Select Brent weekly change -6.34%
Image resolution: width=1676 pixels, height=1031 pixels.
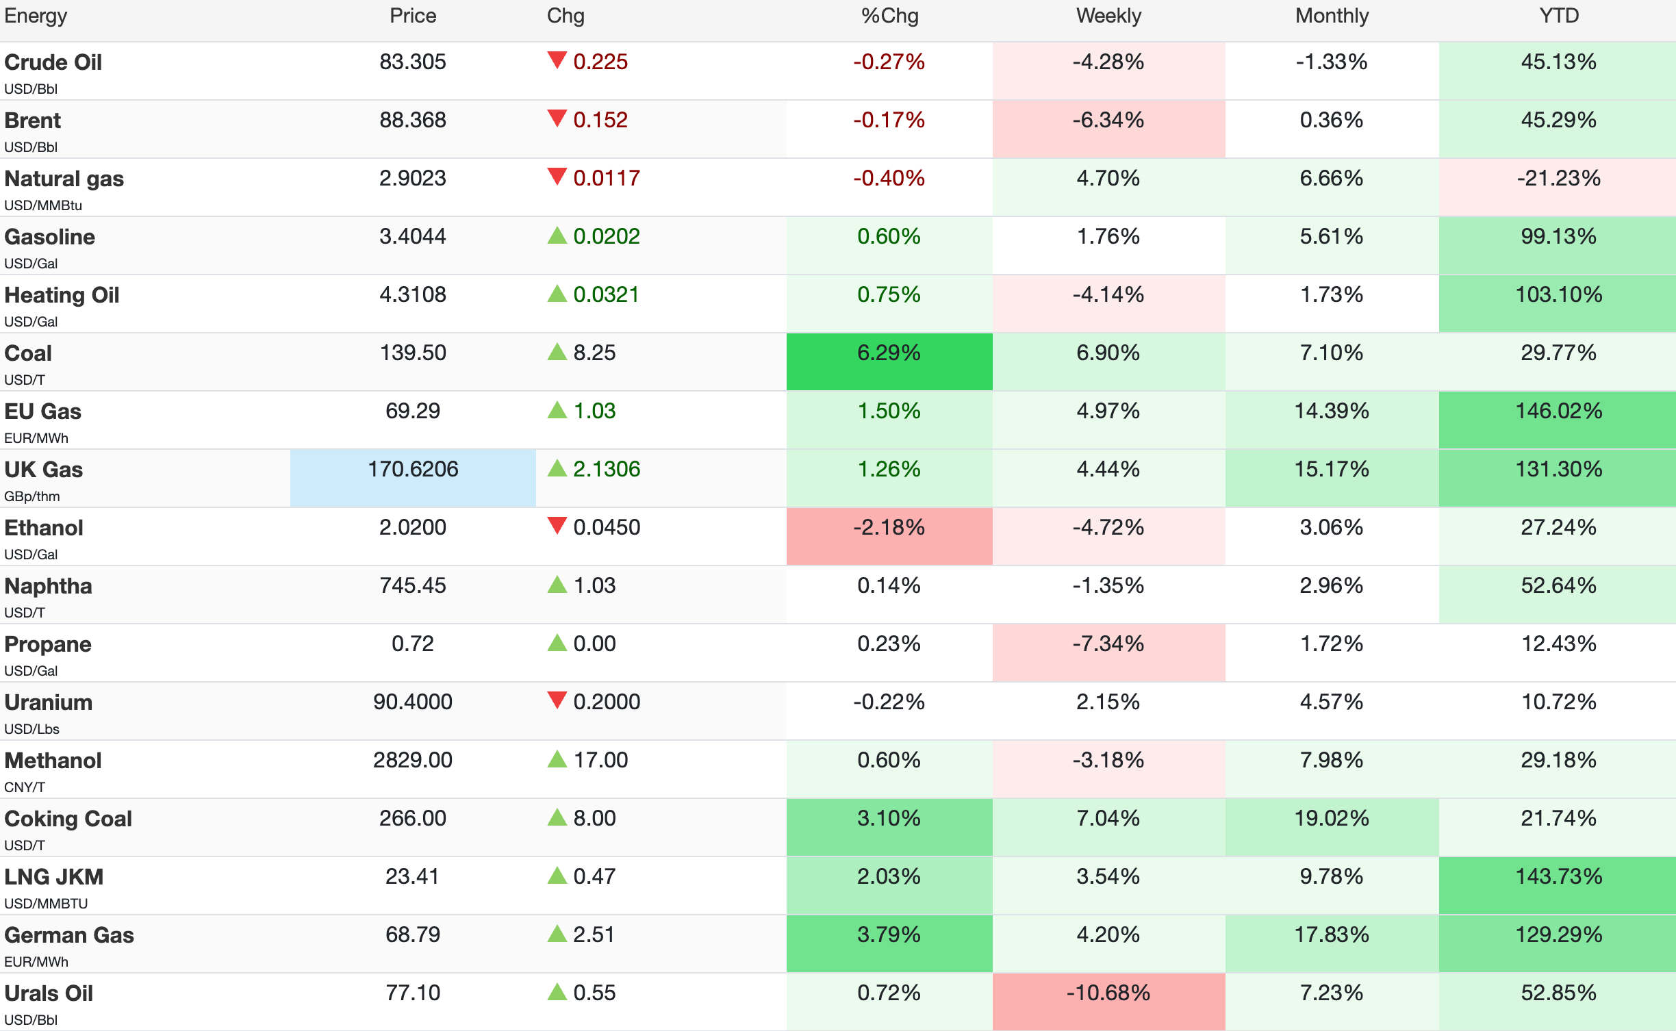click(x=1108, y=129)
